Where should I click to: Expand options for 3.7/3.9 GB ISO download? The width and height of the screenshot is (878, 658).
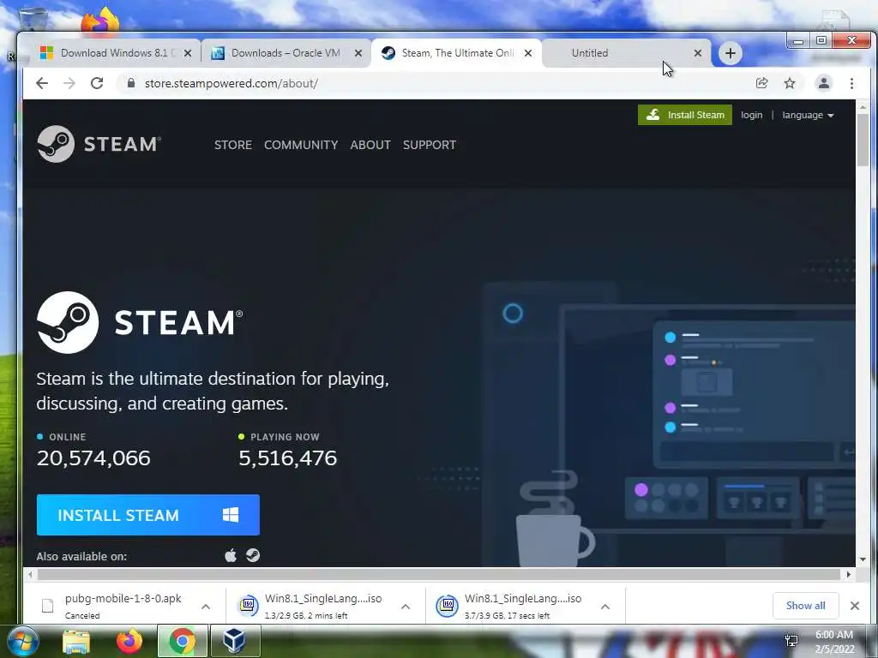604,607
